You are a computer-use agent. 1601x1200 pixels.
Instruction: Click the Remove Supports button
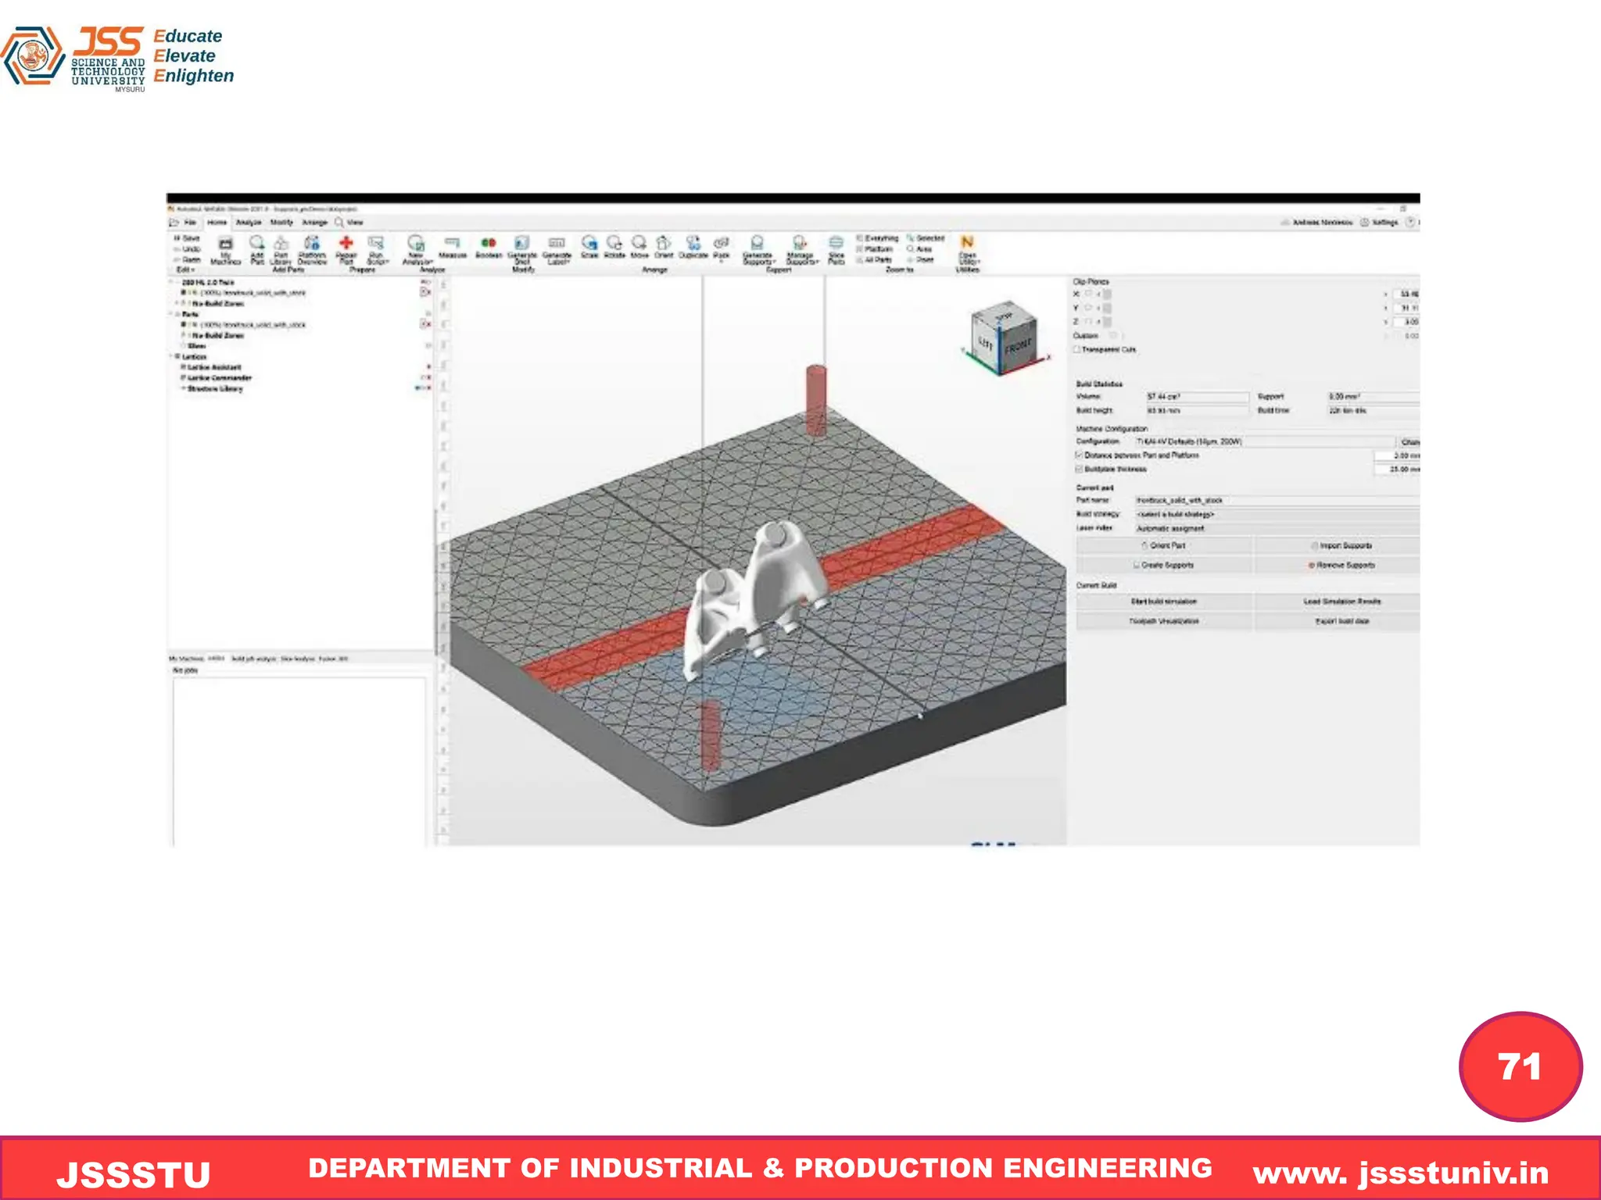[x=1341, y=565]
